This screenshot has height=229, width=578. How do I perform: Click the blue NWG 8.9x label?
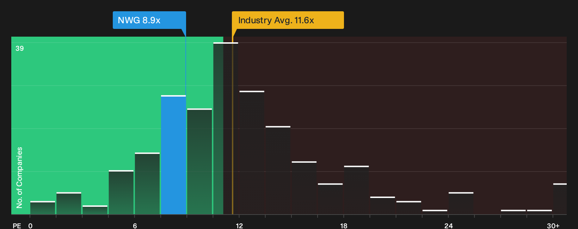click(149, 20)
